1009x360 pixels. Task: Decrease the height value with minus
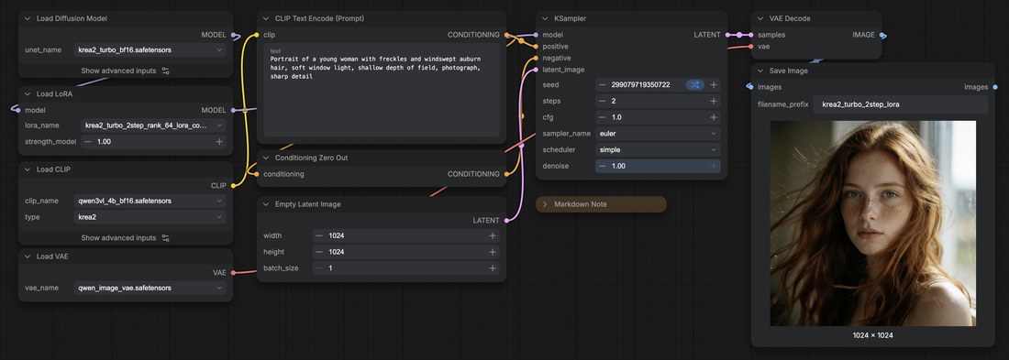[x=319, y=252]
